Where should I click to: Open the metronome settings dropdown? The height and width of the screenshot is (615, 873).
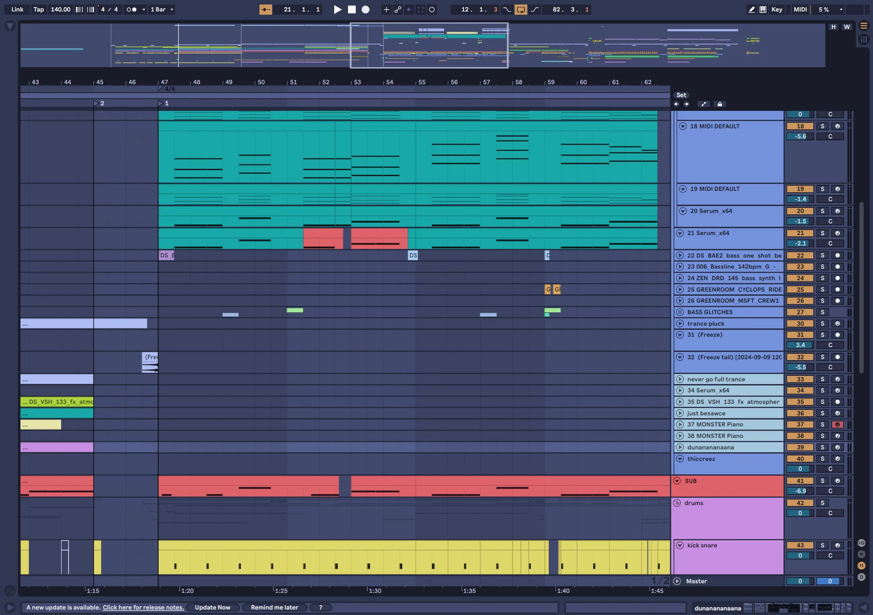pos(143,9)
